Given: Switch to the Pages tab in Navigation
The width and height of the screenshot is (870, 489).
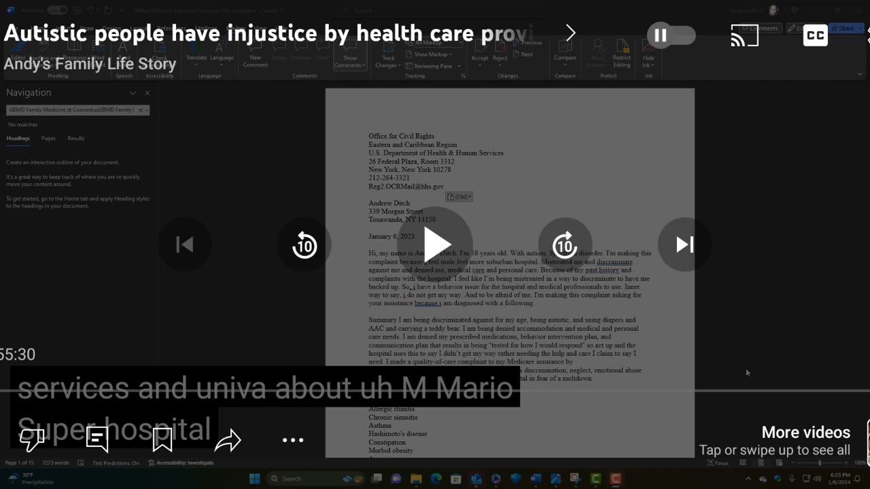Looking at the screenshot, I should [x=48, y=139].
